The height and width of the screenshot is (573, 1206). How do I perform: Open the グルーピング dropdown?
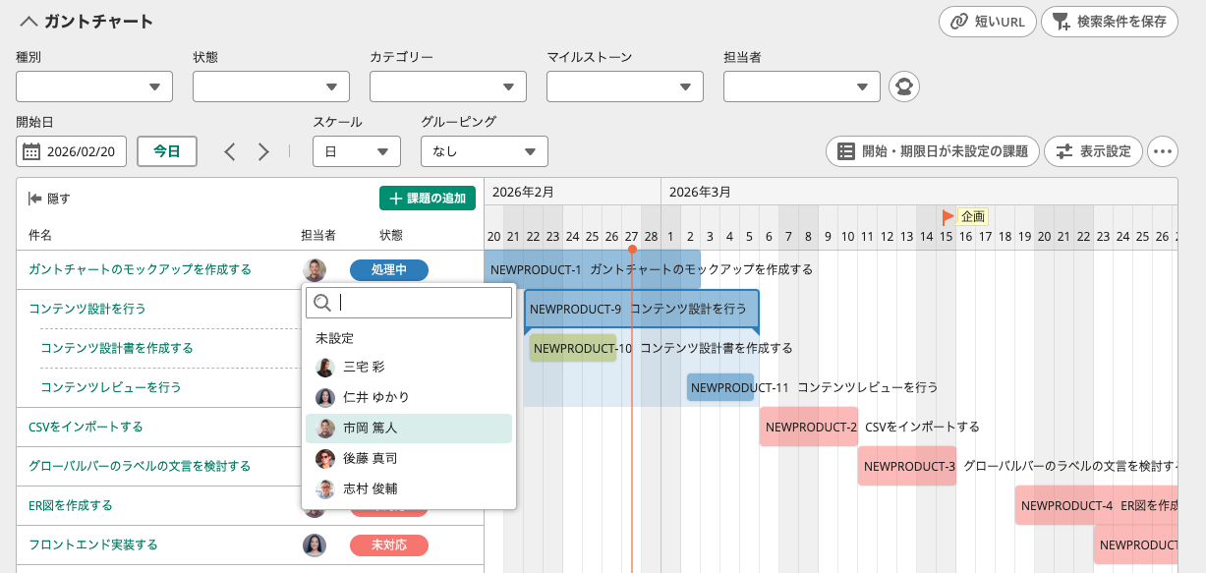485,151
